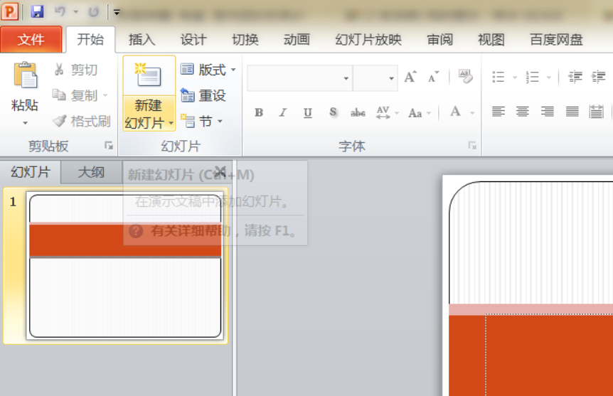
Task: Switch to the 幻灯片 pane tab
Action: pos(31,172)
